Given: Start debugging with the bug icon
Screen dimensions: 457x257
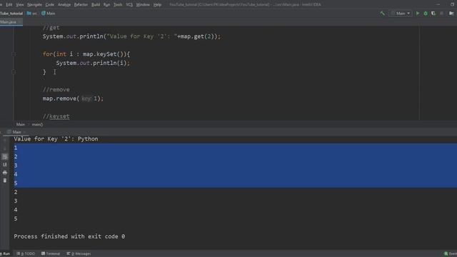Looking at the screenshot, I should click(426, 14).
